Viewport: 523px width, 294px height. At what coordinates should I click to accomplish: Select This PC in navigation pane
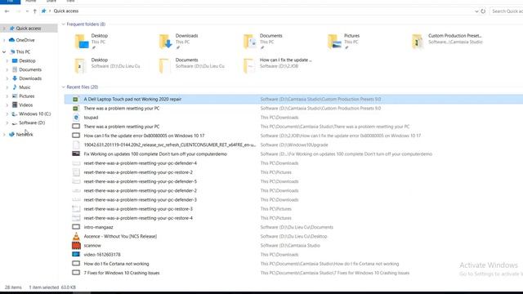[x=23, y=52]
